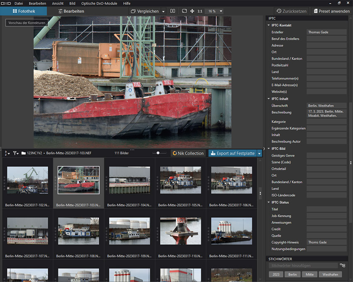The image size is (353, 282).
Task: Click the Berlin keyword tag
Action: point(292,275)
